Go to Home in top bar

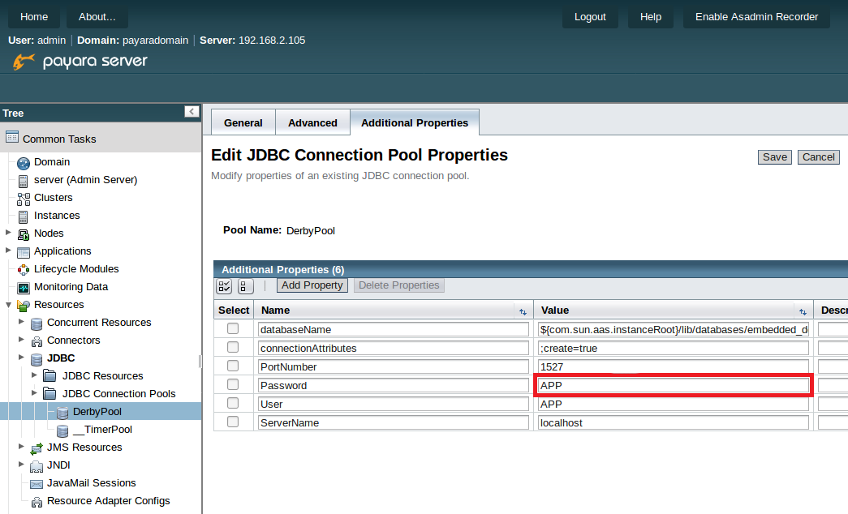[x=34, y=17]
